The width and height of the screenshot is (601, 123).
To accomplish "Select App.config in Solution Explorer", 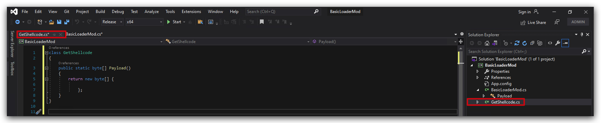I will (501, 84).
